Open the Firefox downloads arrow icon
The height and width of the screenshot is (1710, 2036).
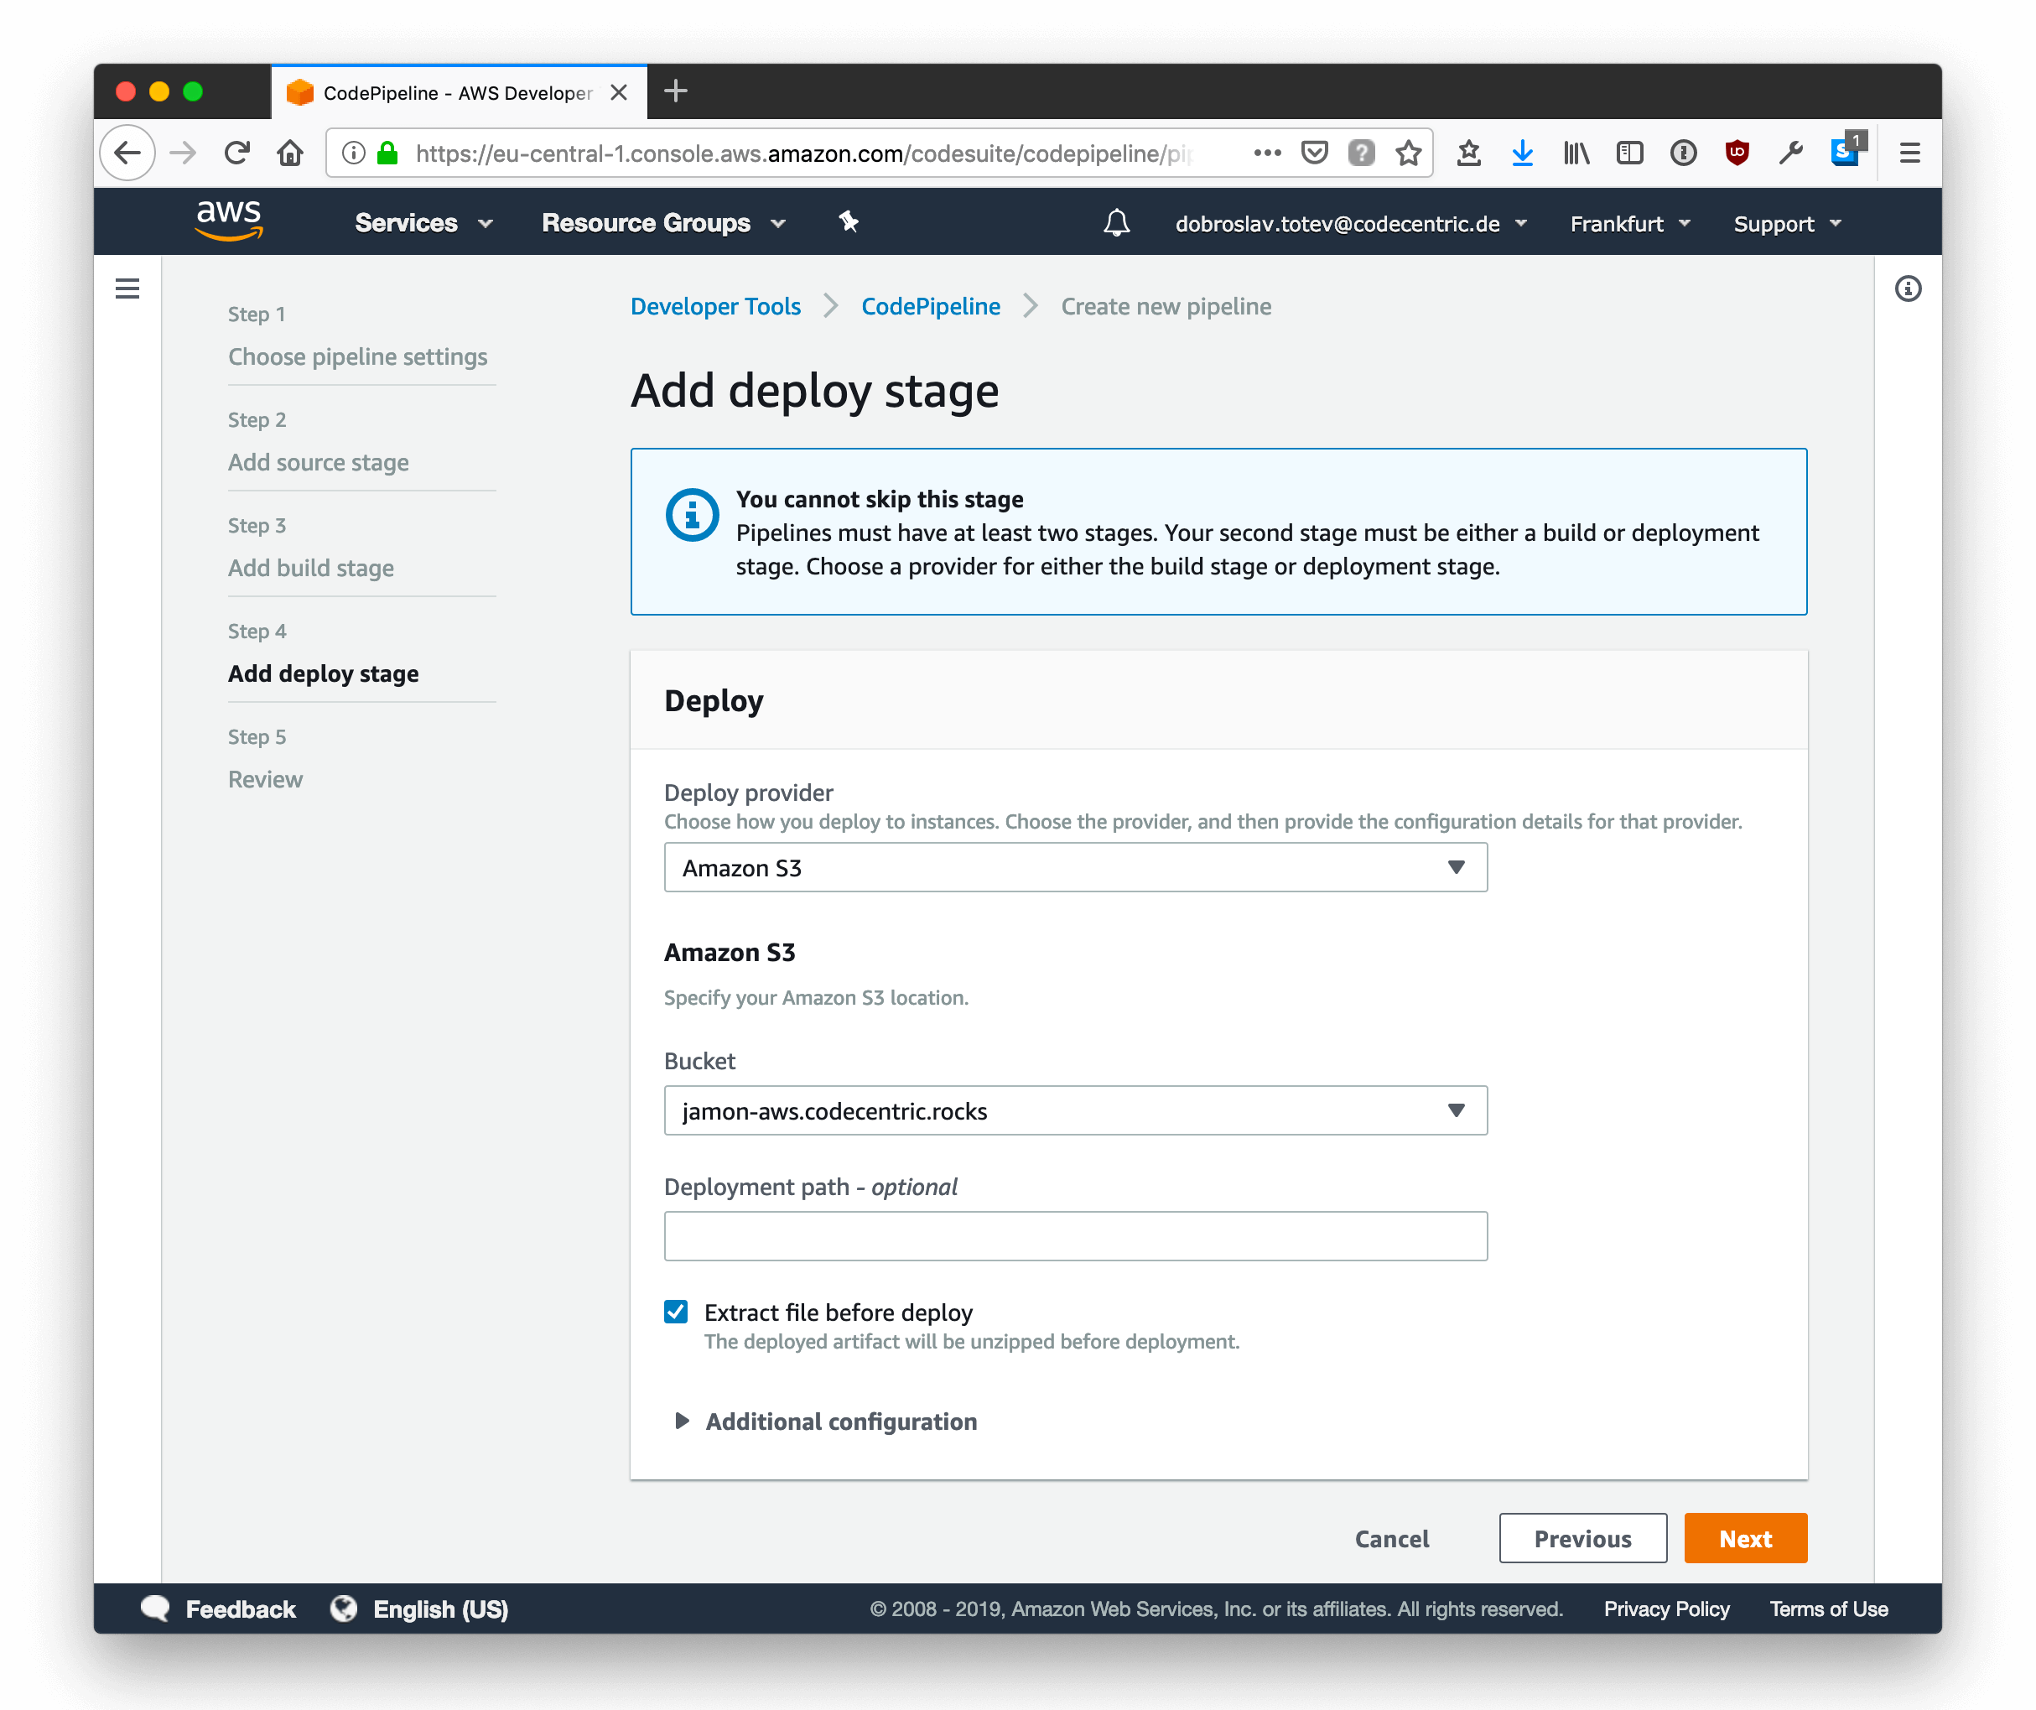point(1522,152)
